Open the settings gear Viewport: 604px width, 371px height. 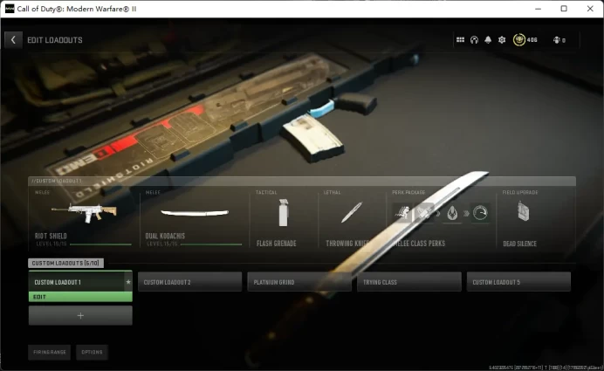pyautogui.click(x=502, y=39)
